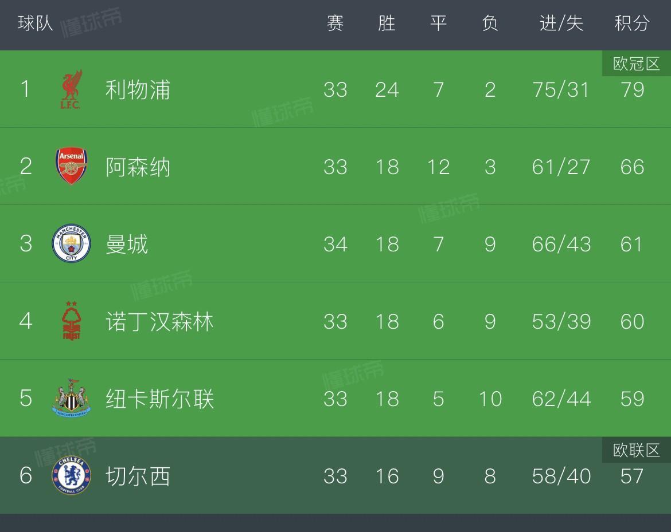
Task: Click the 胜 column header
Action: (x=387, y=23)
